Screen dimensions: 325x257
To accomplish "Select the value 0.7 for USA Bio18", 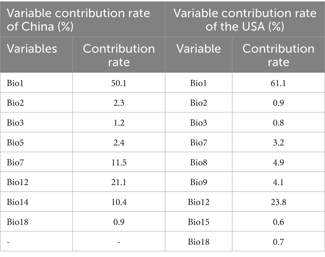I will point(278,242).
